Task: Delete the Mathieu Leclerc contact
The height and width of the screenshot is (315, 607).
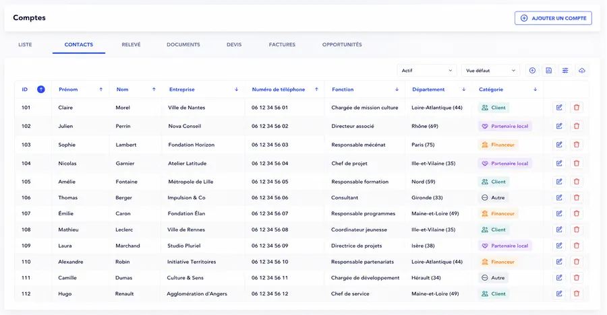Action: 577,230
